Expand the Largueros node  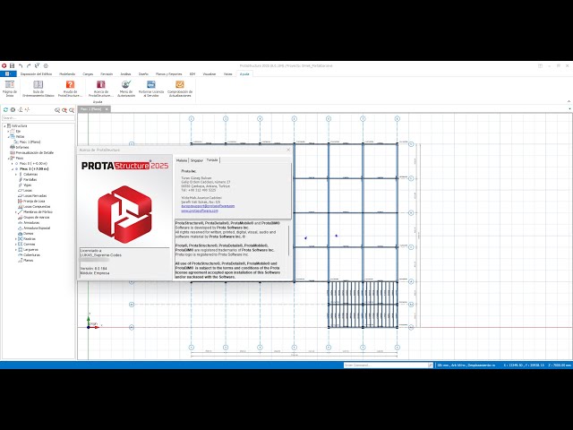pyautogui.click(x=16, y=250)
